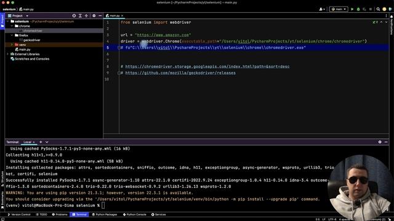
Task: Select the Local terminal tab
Action: pyautogui.click(x=27, y=142)
